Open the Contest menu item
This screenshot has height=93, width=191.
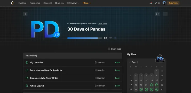pyautogui.click(x=47, y=3)
